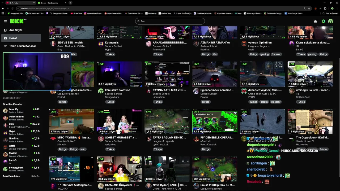Open wtcN channel in sidebar
This screenshot has width=340, height=191.
click(21, 147)
